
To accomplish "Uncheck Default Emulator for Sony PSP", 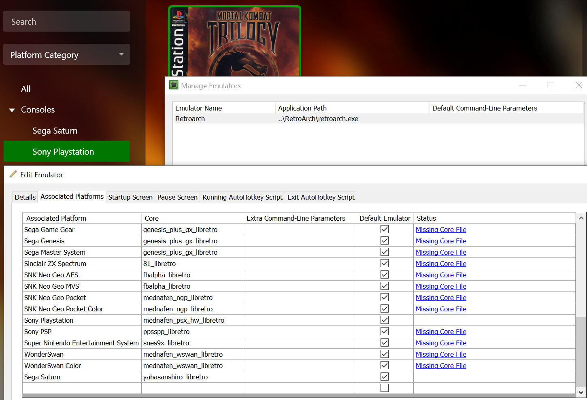I will (x=385, y=331).
